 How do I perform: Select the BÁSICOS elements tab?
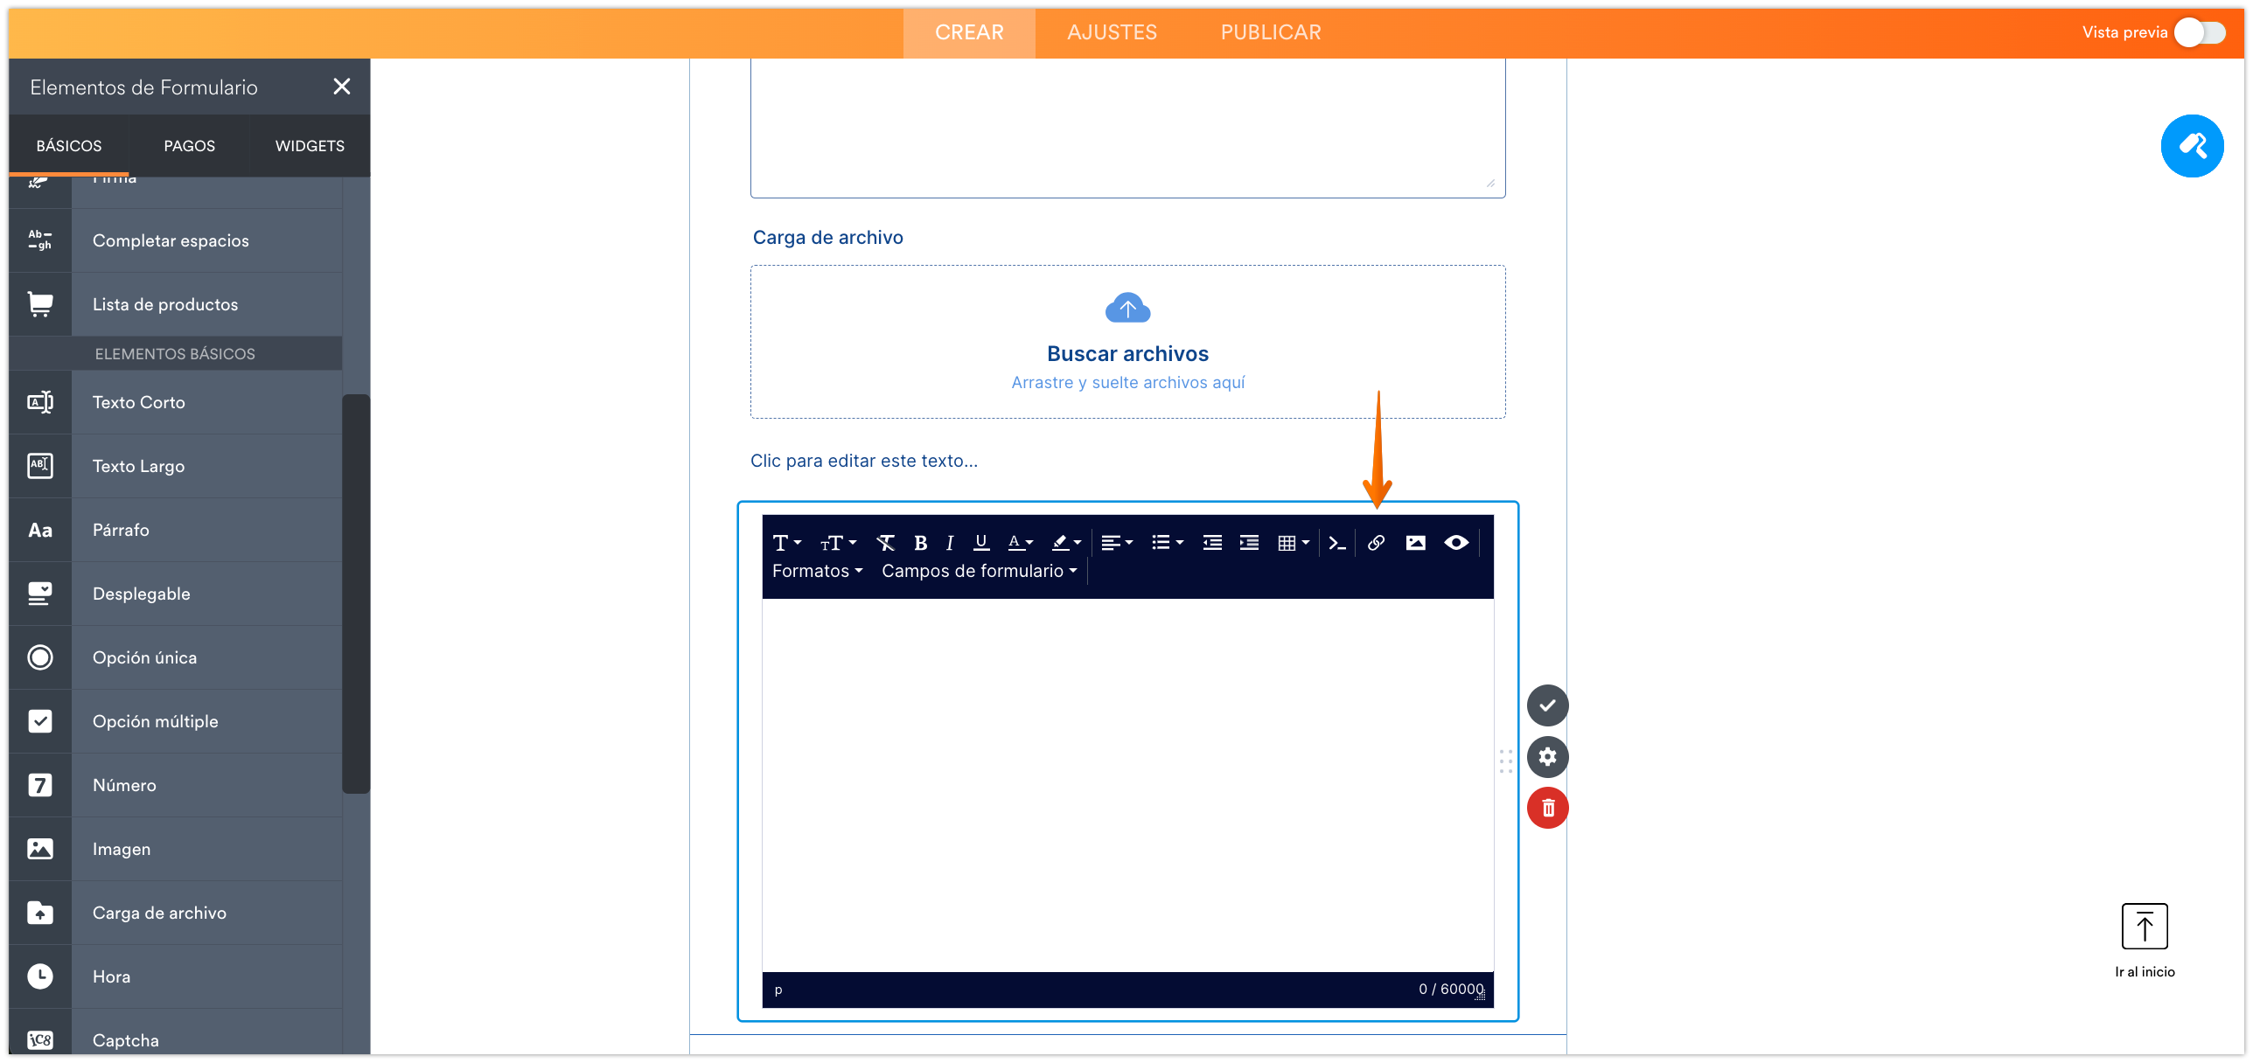[69, 146]
